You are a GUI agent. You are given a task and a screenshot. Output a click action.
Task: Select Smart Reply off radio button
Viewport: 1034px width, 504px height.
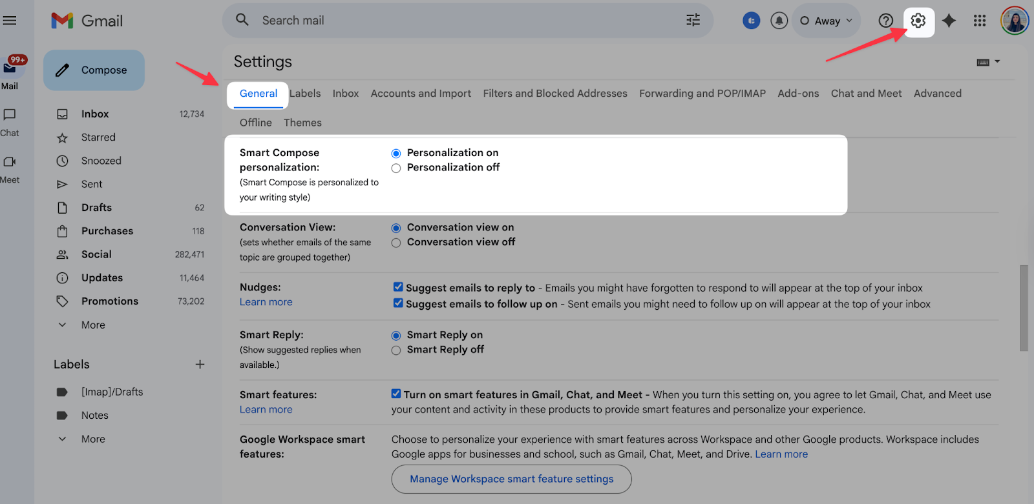(396, 350)
